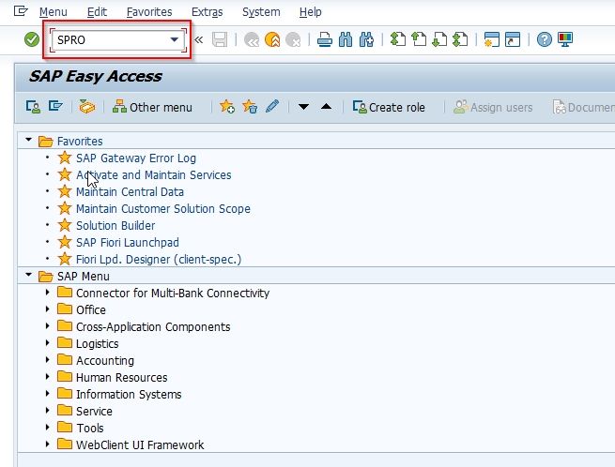Click the Save diskette icon
The height and width of the screenshot is (467, 615).
tap(220, 39)
